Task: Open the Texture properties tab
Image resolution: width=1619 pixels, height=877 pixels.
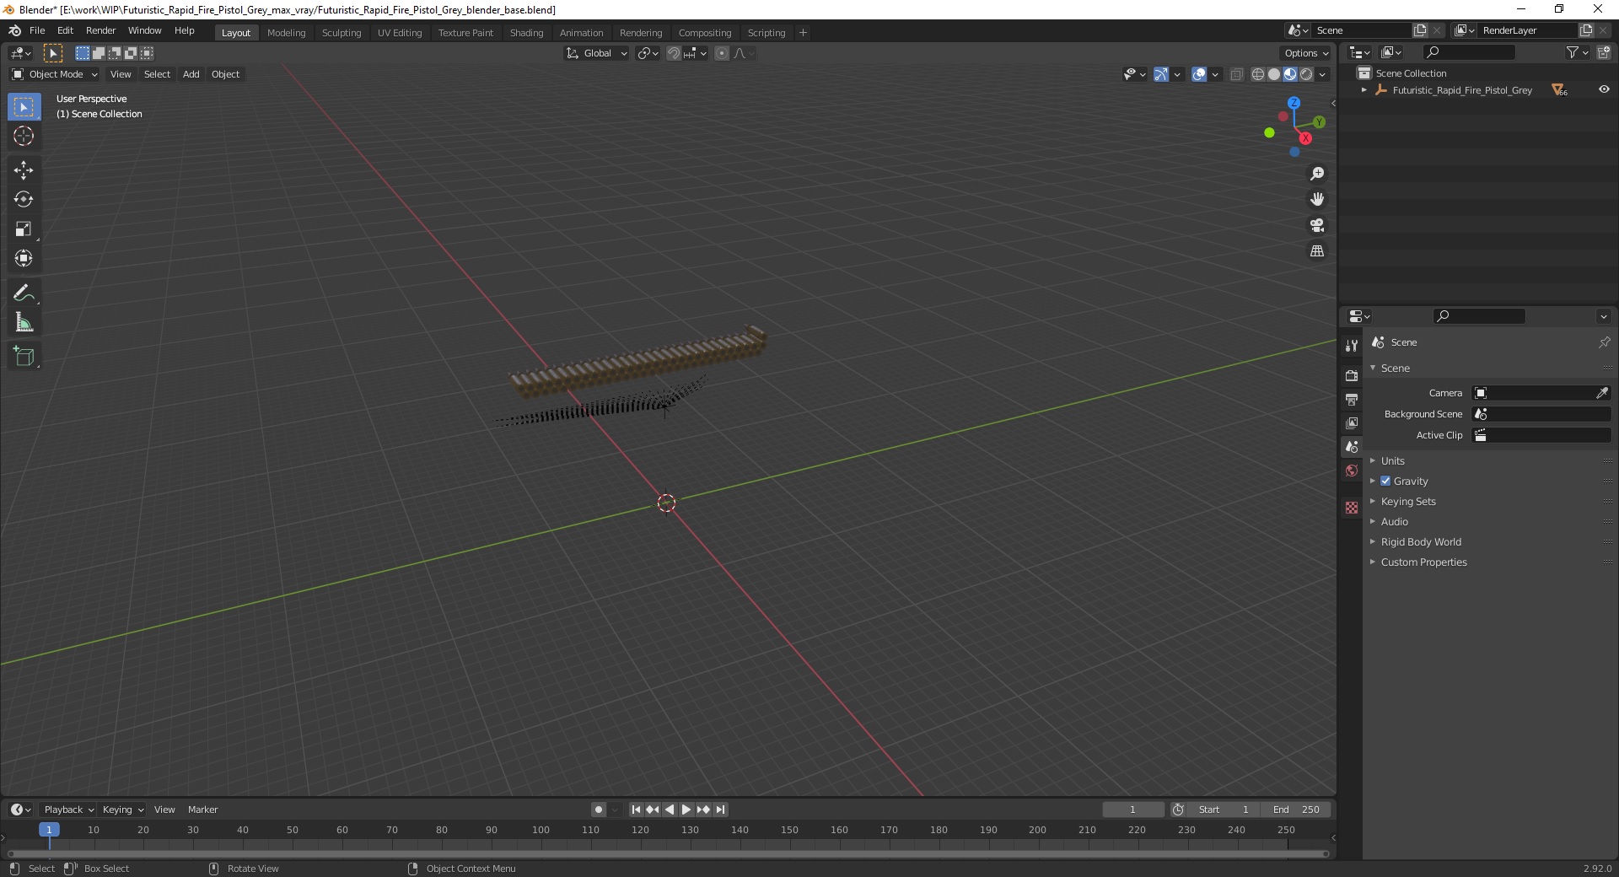Action: pos(1352,508)
